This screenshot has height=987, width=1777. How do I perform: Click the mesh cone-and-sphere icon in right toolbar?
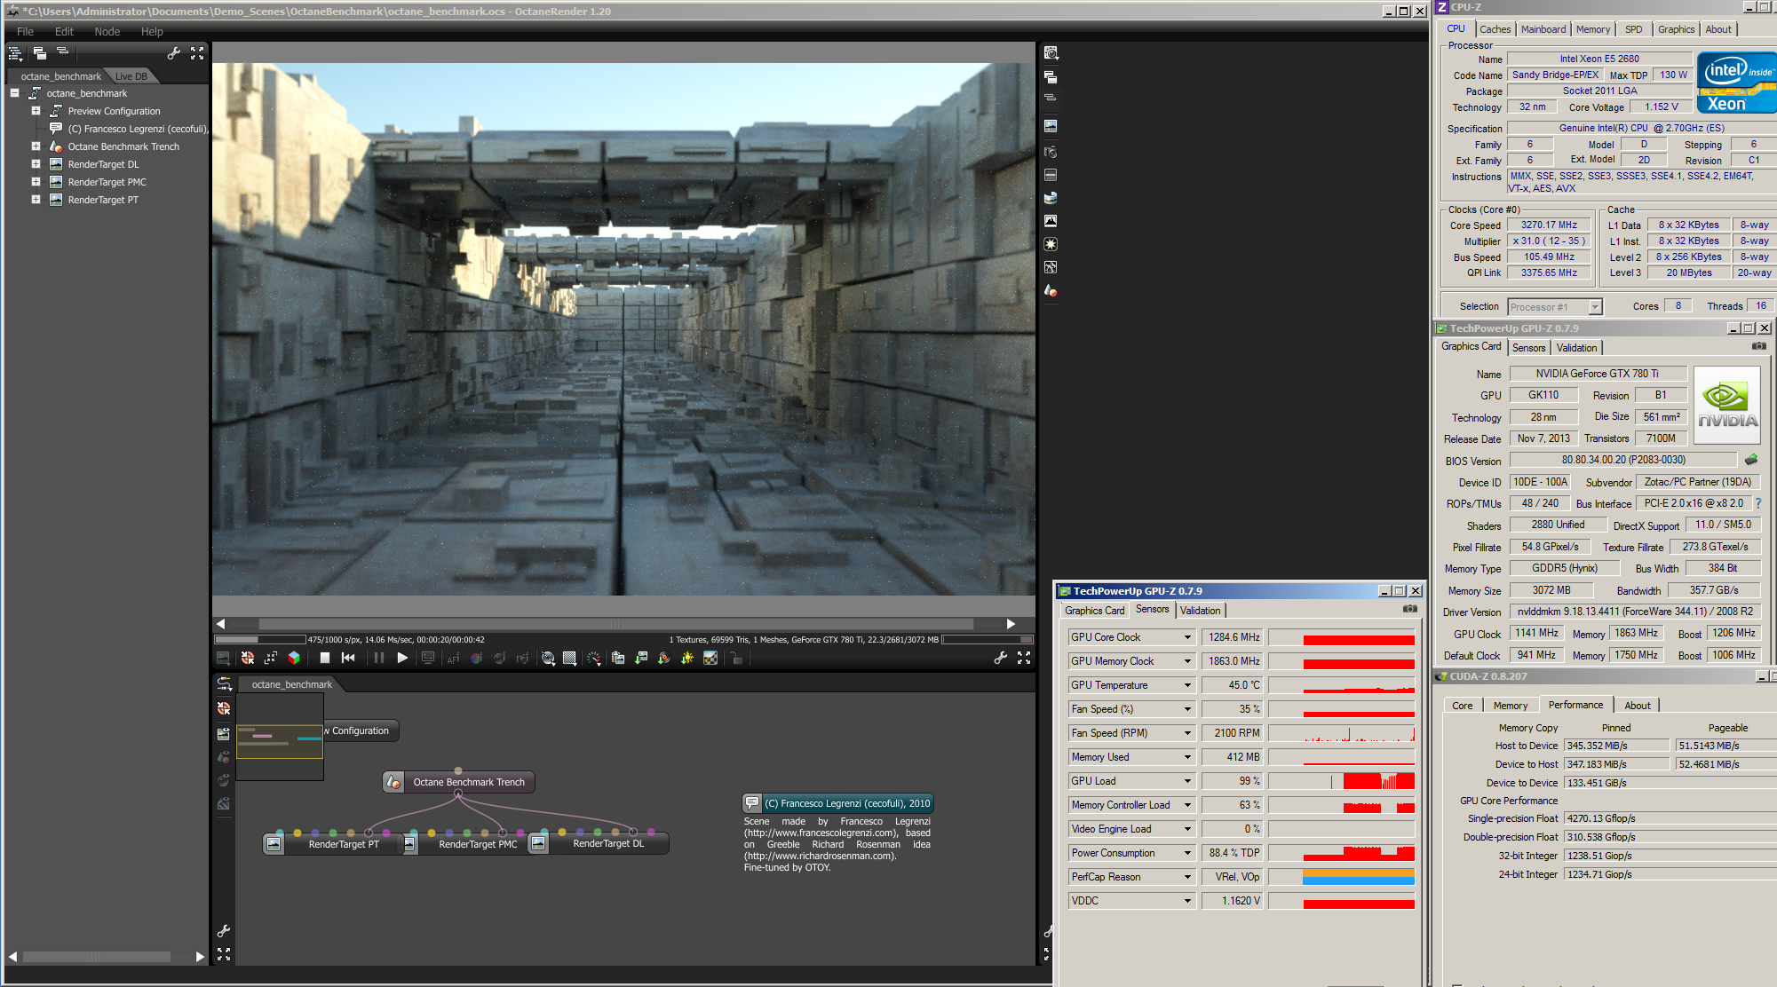[1051, 290]
